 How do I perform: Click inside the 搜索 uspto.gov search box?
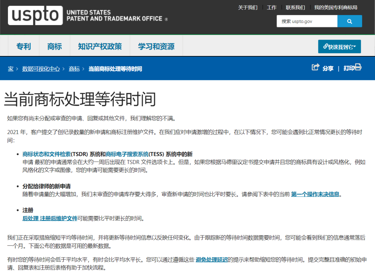[307, 21]
